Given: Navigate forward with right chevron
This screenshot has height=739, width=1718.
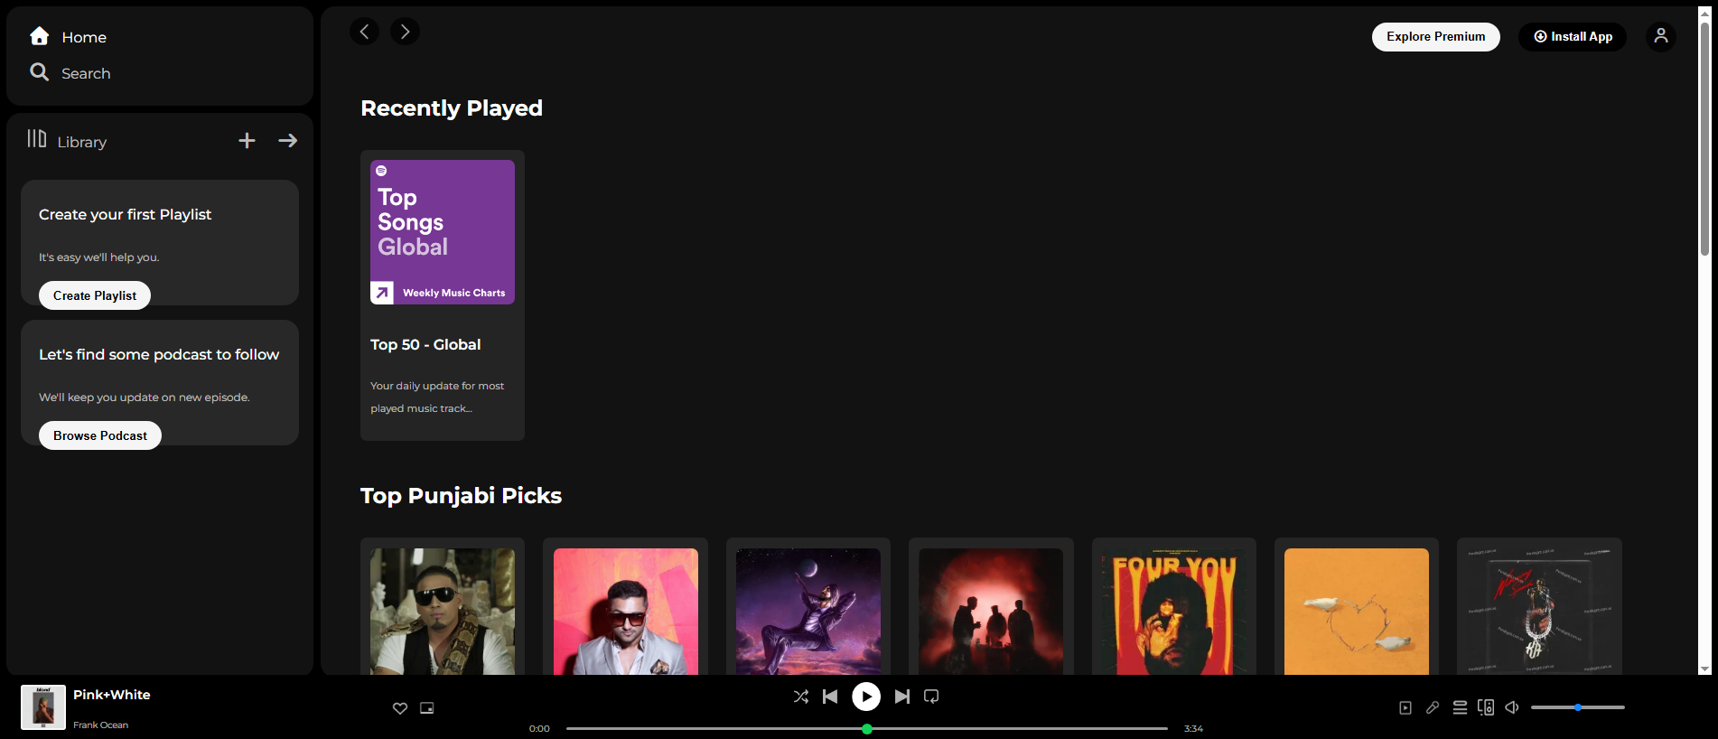Looking at the screenshot, I should pyautogui.click(x=405, y=32).
